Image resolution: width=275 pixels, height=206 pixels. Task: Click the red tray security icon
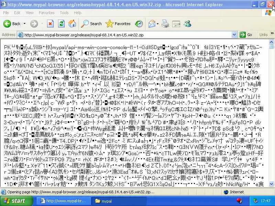pyautogui.click(x=239, y=201)
